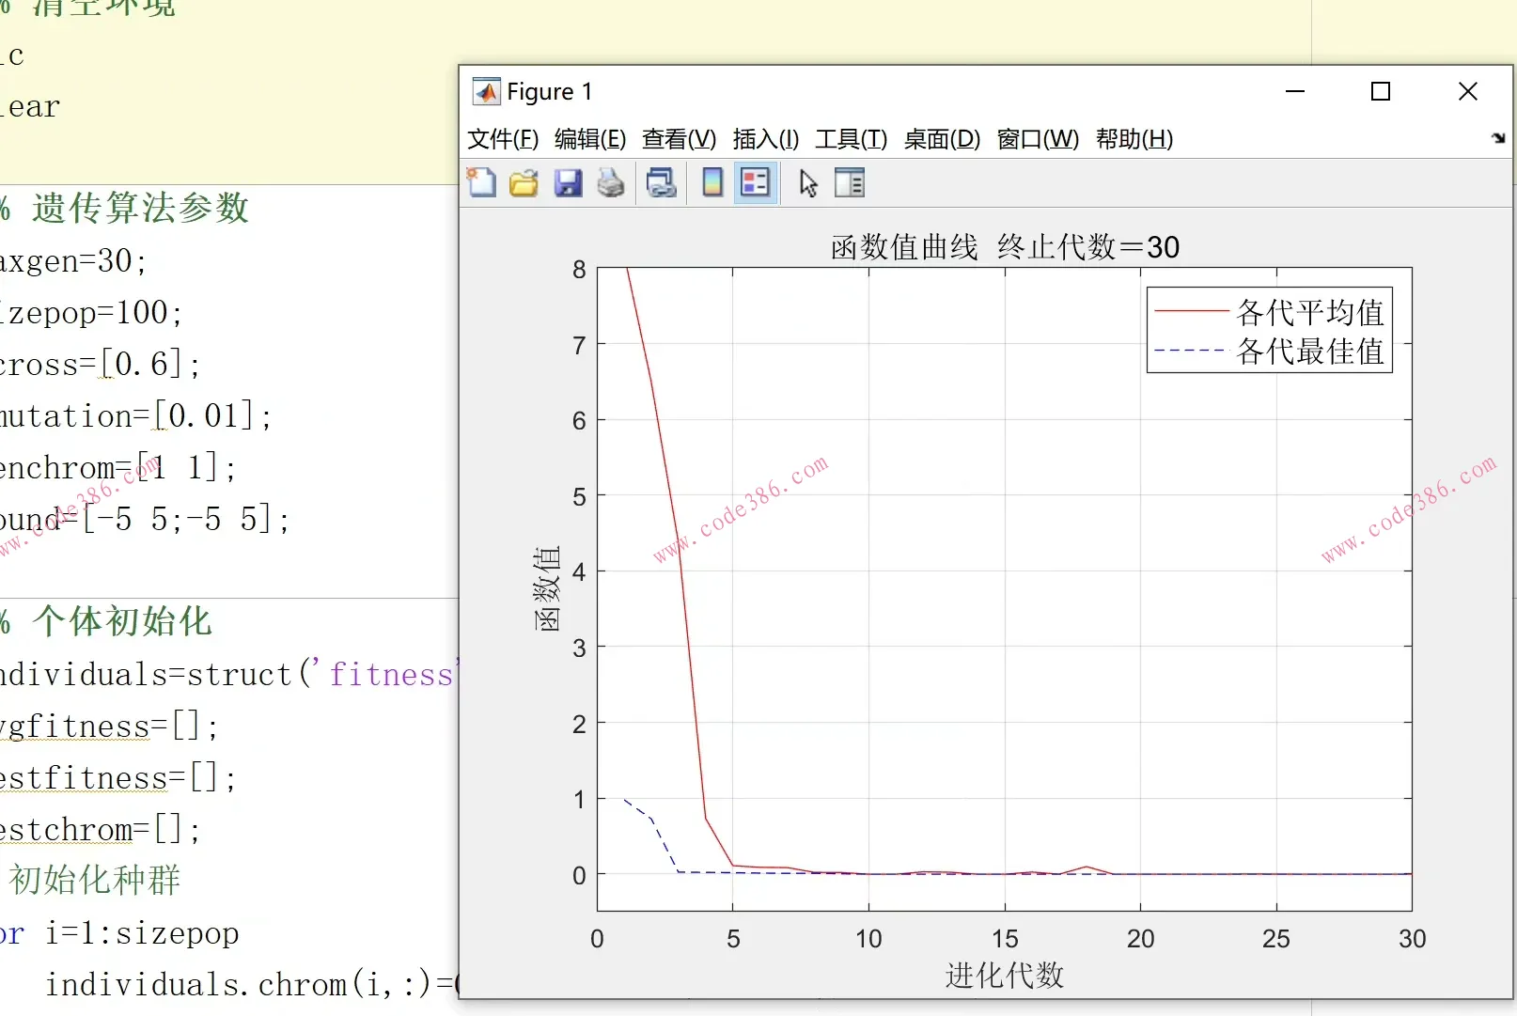Open the 编辑(E) menu
This screenshot has width=1517, height=1016.
click(590, 139)
